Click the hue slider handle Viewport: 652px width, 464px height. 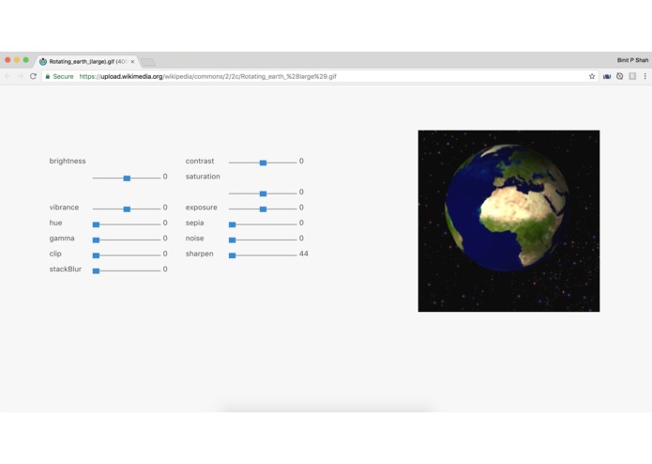[96, 224]
